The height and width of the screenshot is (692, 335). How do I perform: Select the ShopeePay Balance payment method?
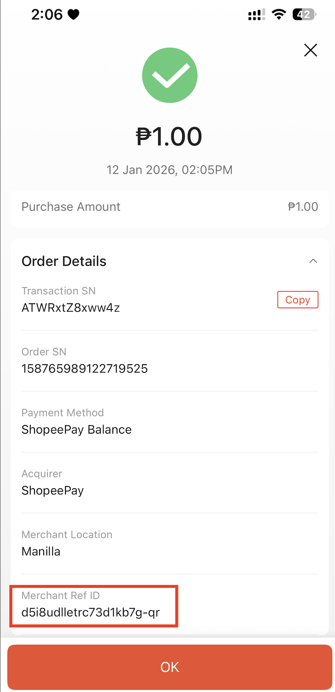[x=77, y=430]
